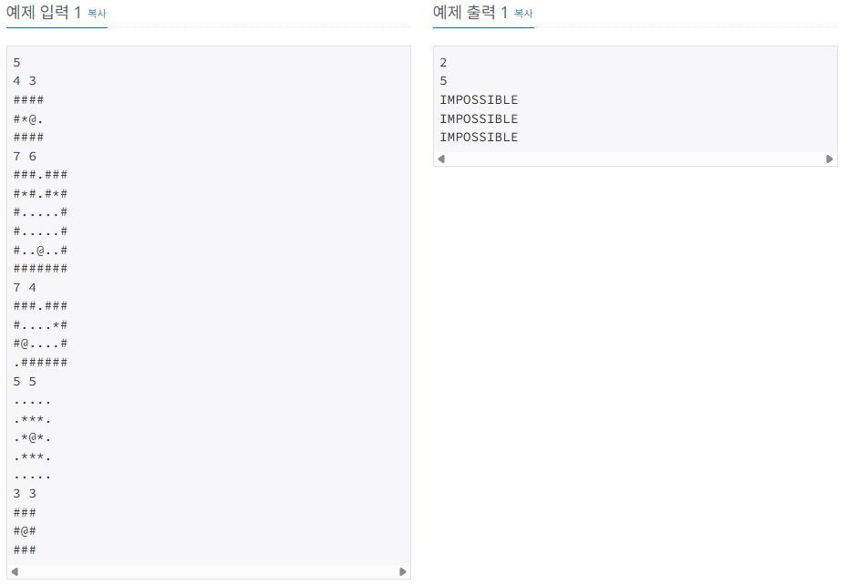
Task: Select the 예제 입력 1 heading
Action: click(x=43, y=13)
